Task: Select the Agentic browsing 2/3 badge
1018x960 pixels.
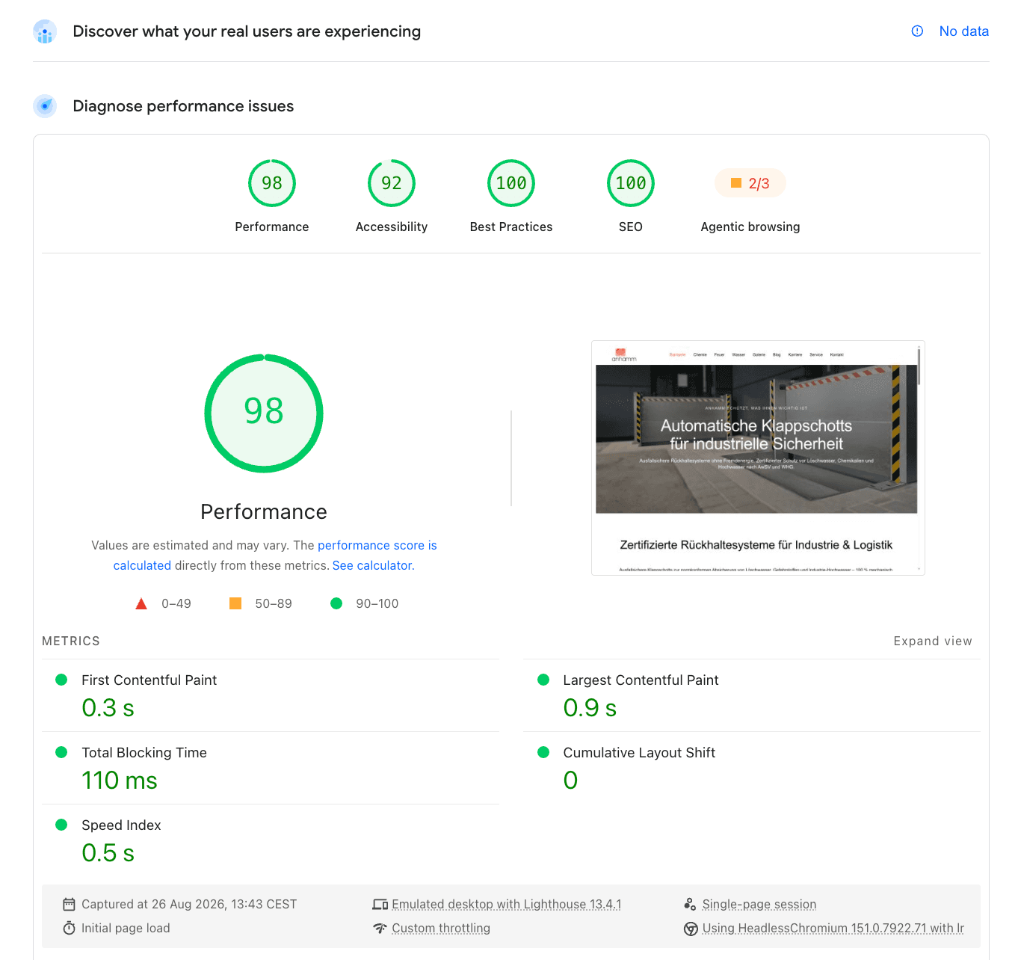Action: (x=750, y=183)
